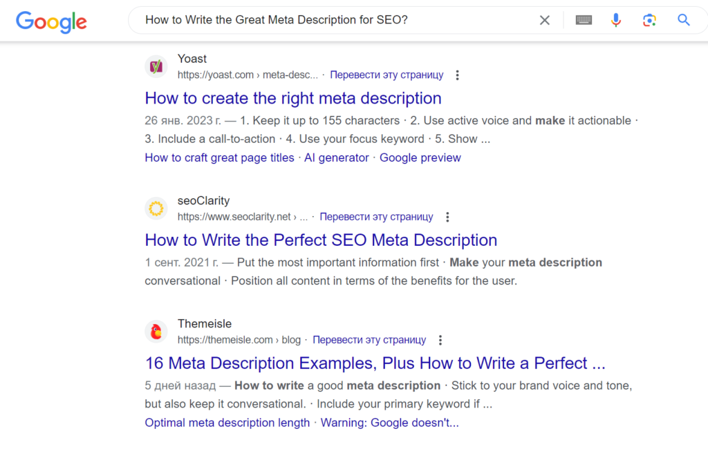
Task: Click the Google logo
Action: point(51,21)
